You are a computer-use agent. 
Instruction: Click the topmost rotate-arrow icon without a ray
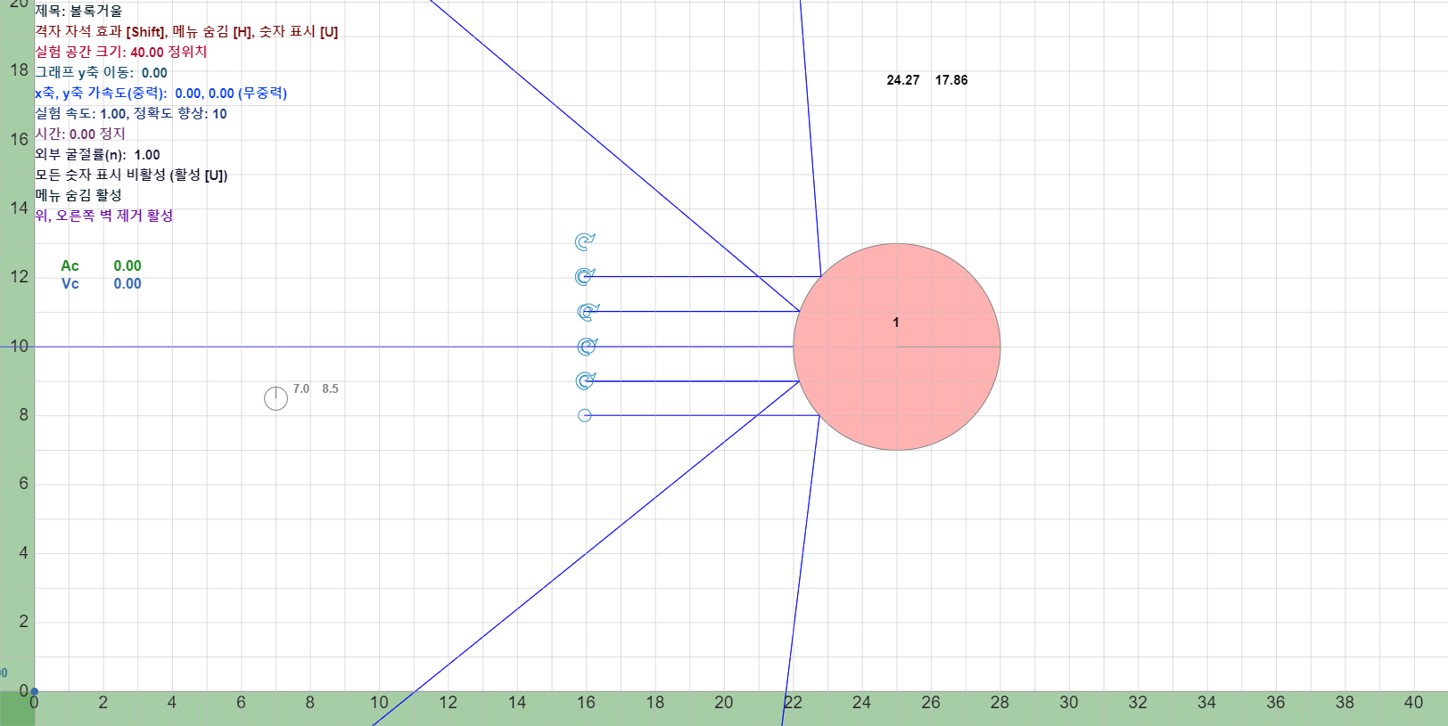(585, 241)
